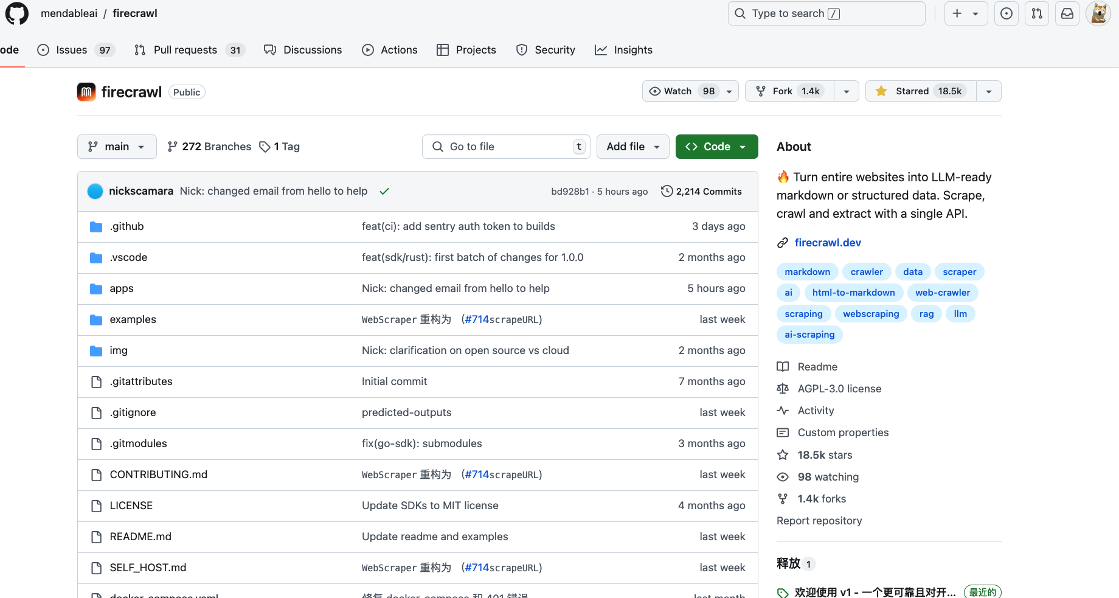Screen dimensions: 1119x598
Task: Click the img folder icon
Action: click(96, 350)
